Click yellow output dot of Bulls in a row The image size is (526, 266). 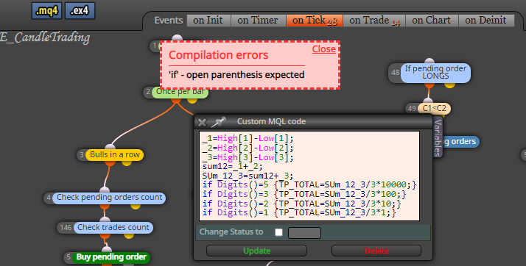point(127,162)
